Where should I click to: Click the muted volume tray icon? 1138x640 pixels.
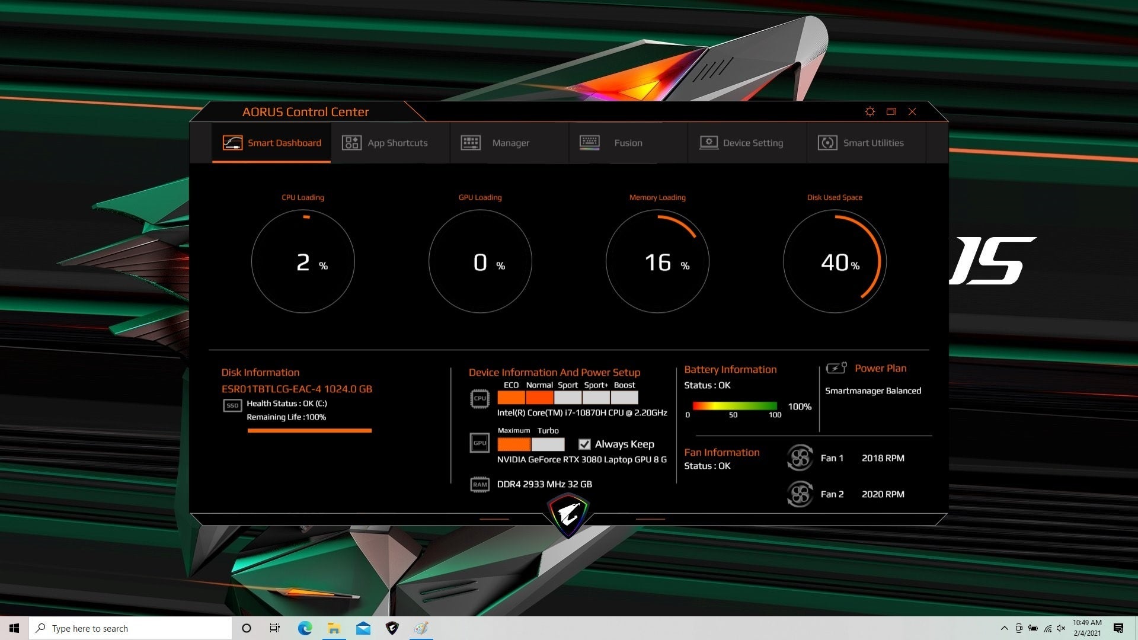coord(1062,628)
